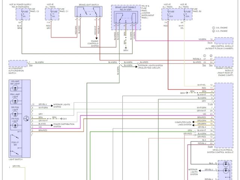Select the Fuse 11 5A box

coord(53,14)
